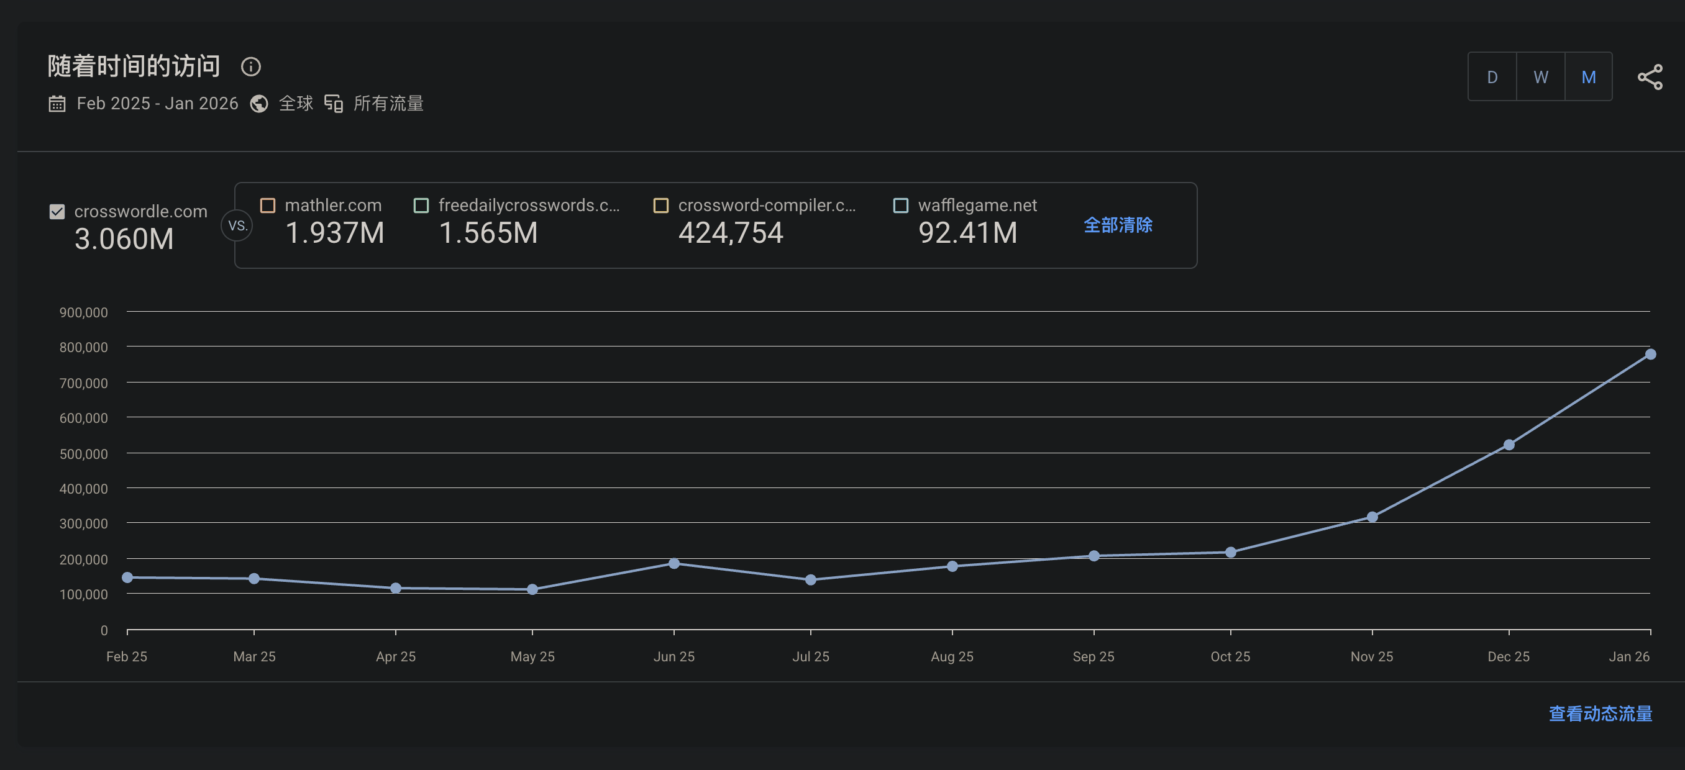This screenshot has width=1685, height=770.
Task: Click the 全部清除 clear all link
Action: (x=1117, y=225)
